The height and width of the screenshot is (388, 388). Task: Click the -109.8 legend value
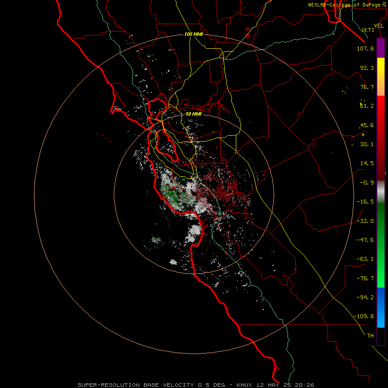(363, 316)
